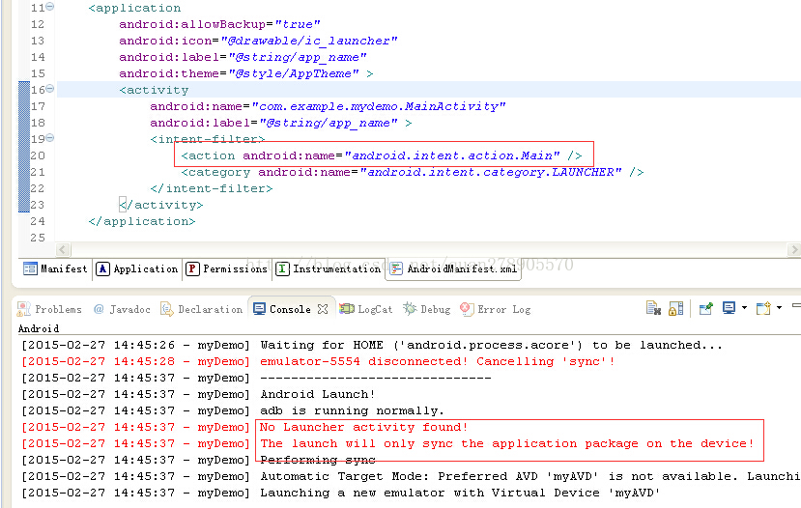Click Display Selected Console monitor icon
Screen dimensions: 801x508
[729, 308]
